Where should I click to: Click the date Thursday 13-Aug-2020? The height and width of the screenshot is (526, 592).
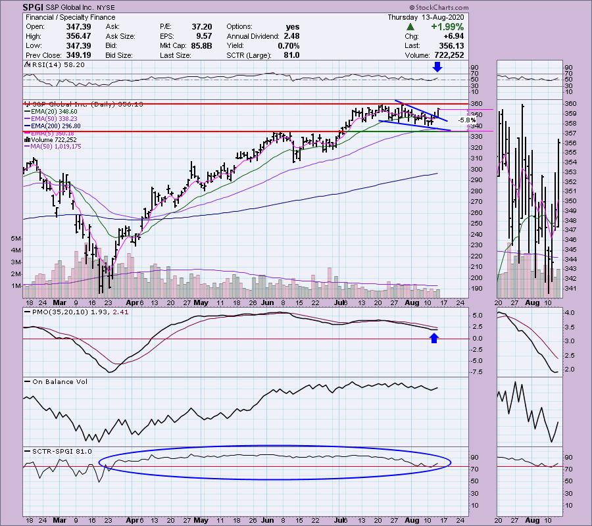[x=426, y=17]
